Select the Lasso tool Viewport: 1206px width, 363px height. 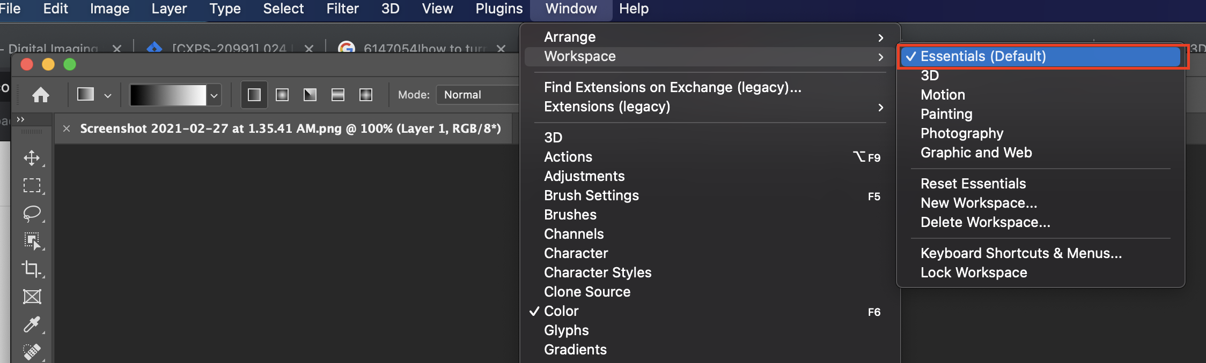point(32,213)
